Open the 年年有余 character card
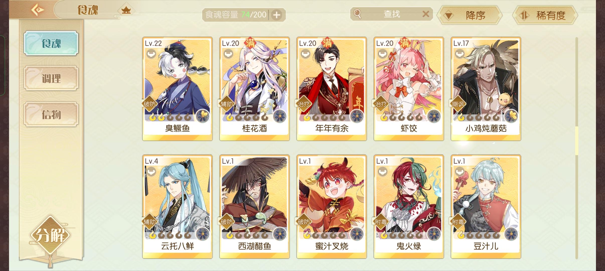 click(x=332, y=89)
